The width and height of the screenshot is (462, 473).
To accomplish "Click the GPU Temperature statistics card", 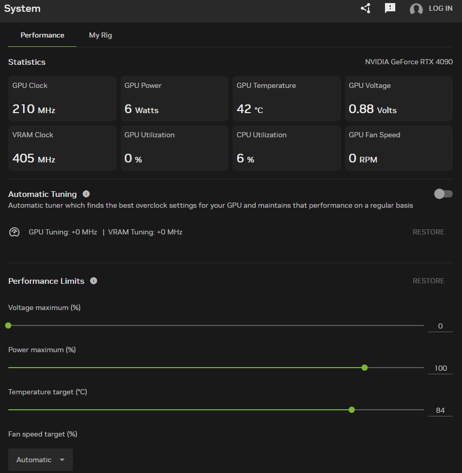I will [286, 99].
